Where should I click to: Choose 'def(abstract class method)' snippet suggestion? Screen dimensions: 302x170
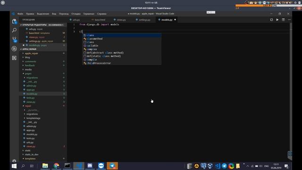(x=122, y=52)
